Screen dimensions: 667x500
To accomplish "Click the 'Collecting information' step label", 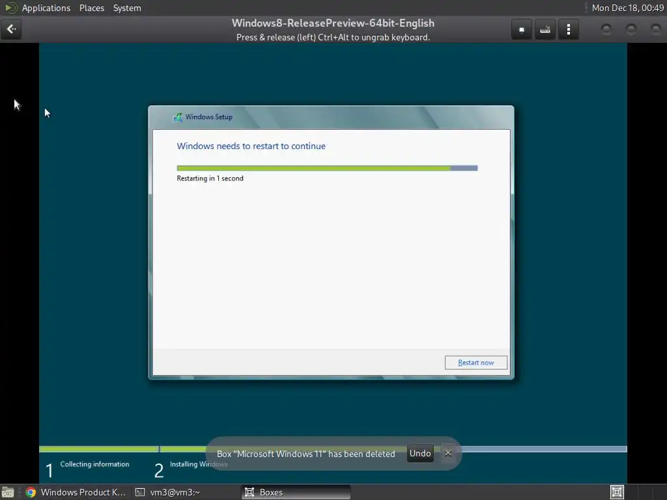I will point(94,464).
